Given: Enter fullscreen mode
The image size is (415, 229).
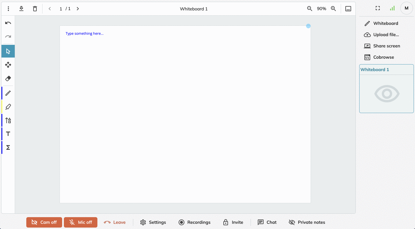Looking at the screenshot, I should click(x=378, y=8).
